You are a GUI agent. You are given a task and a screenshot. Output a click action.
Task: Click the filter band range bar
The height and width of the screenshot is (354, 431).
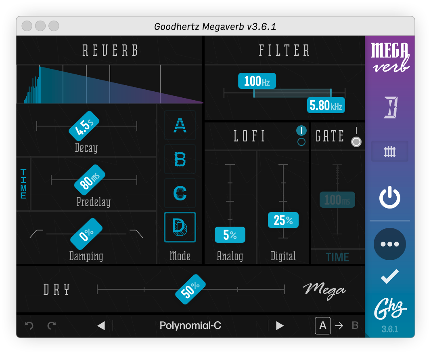(292, 93)
